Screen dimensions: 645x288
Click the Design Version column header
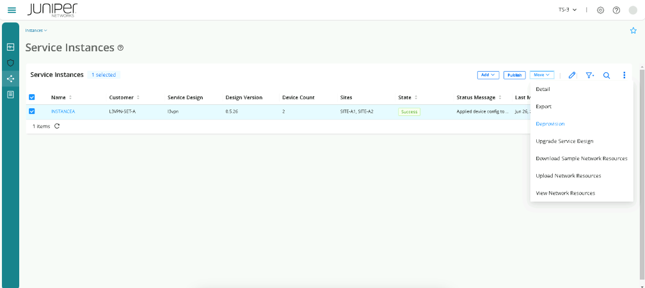(244, 97)
